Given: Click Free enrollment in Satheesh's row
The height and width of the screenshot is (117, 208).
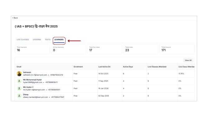Looking at the screenshot, I should click(75, 74).
